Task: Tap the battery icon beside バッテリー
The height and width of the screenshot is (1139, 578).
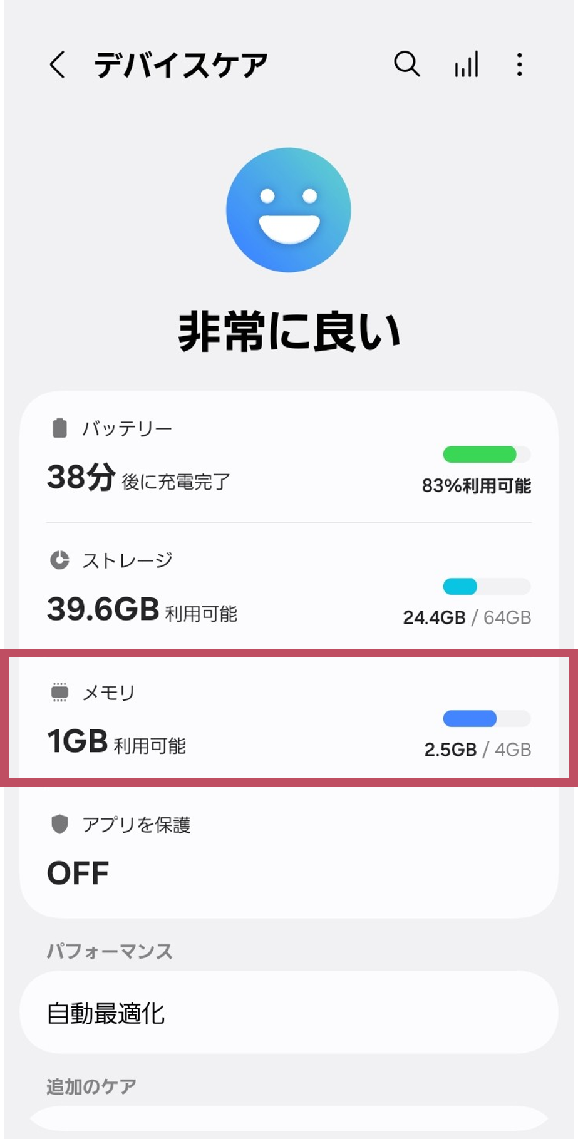Action: pos(59,428)
